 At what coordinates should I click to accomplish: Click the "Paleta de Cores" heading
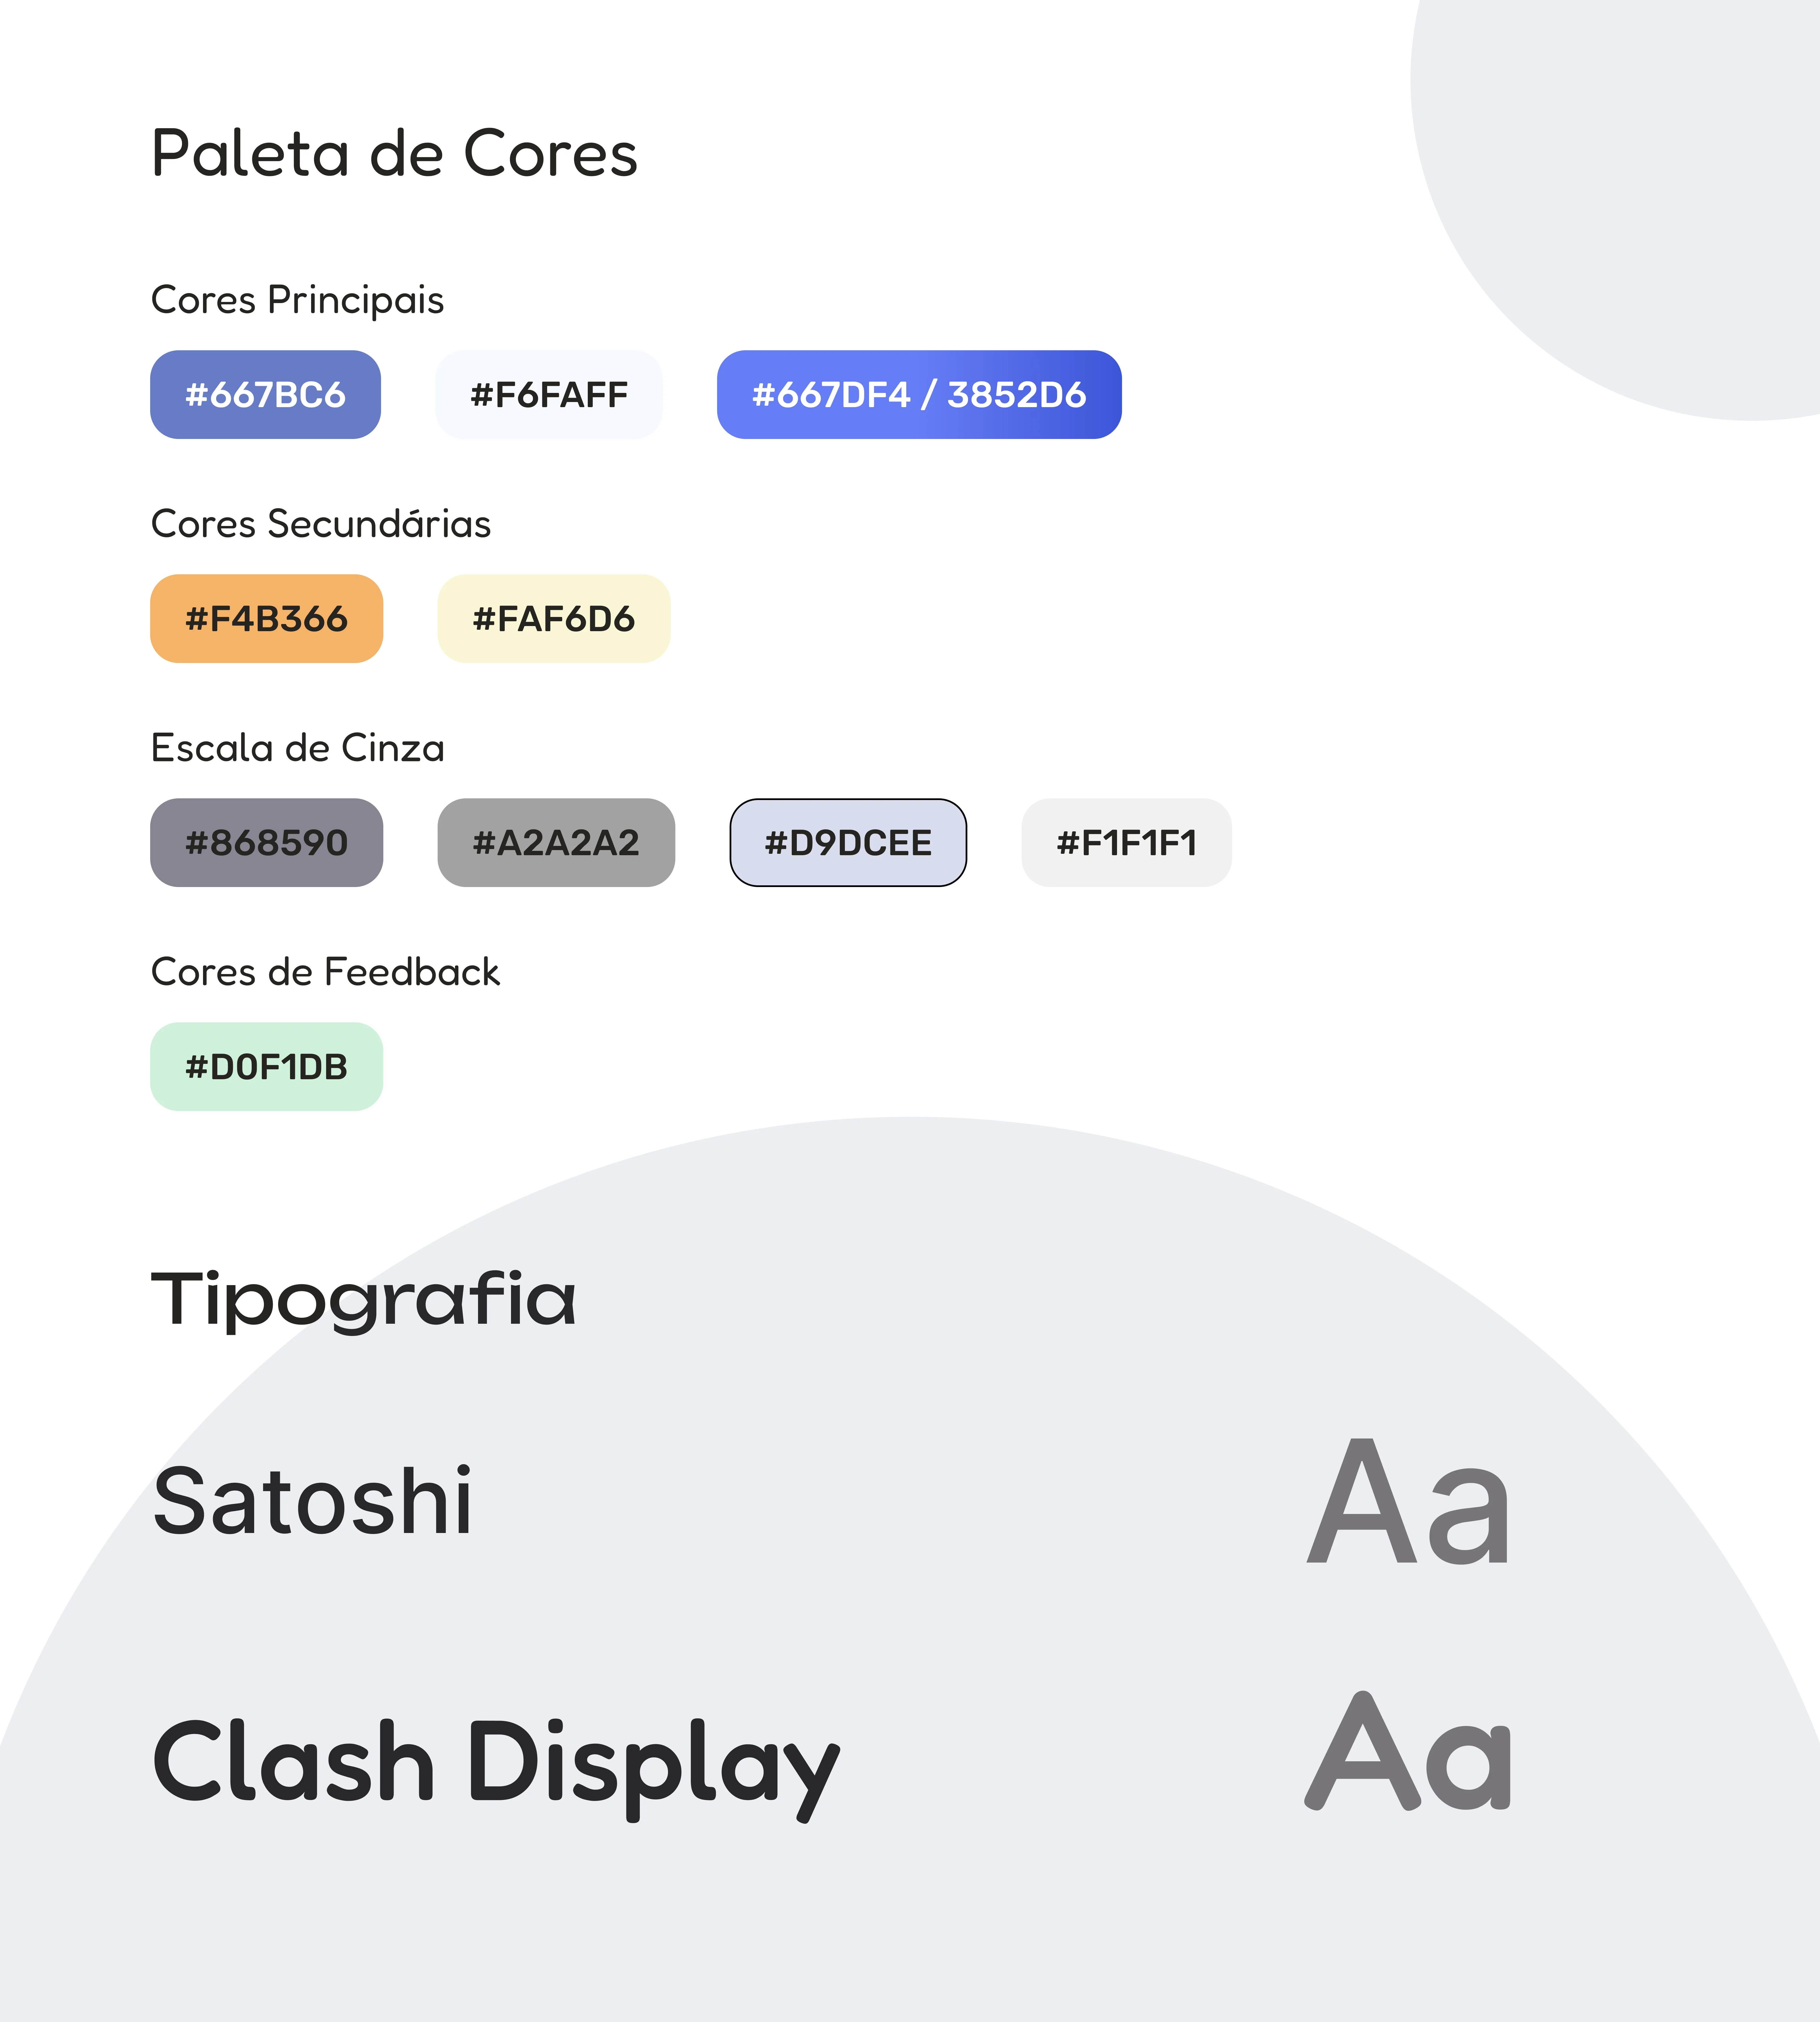click(394, 155)
